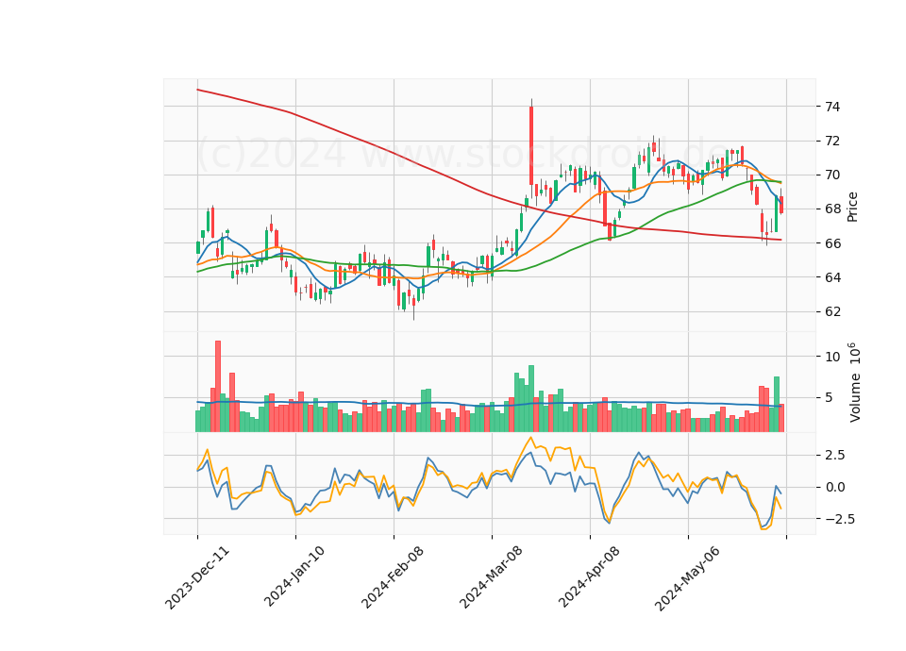906x651 pixels.
Task: Click the tall green volume bar in late May
Action: pyautogui.click(x=777, y=405)
